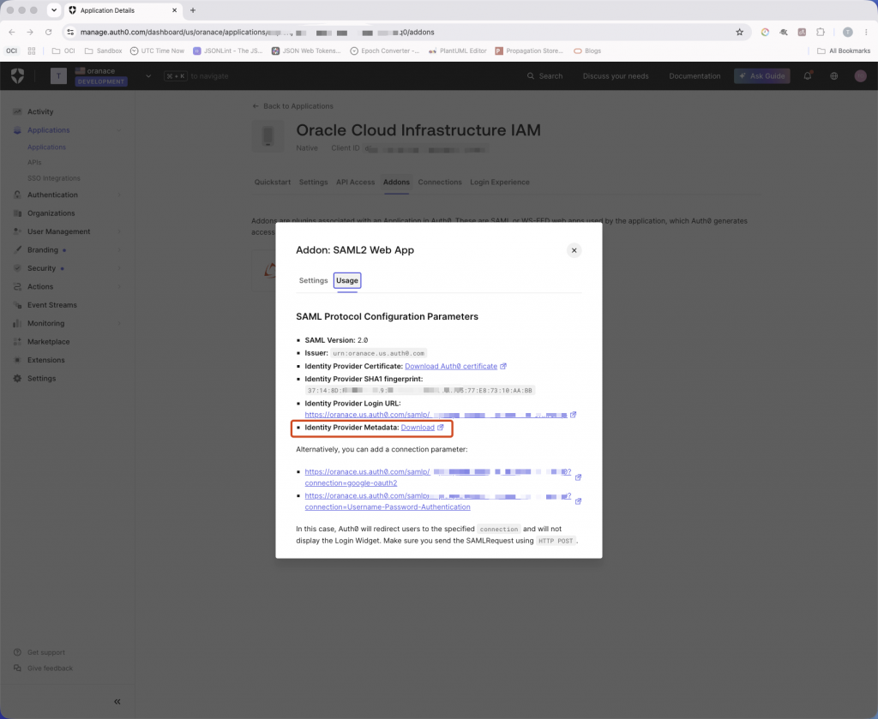Open the google-oauth2 connection URL link
This screenshot has width=878, height=719.
point(438,477)
